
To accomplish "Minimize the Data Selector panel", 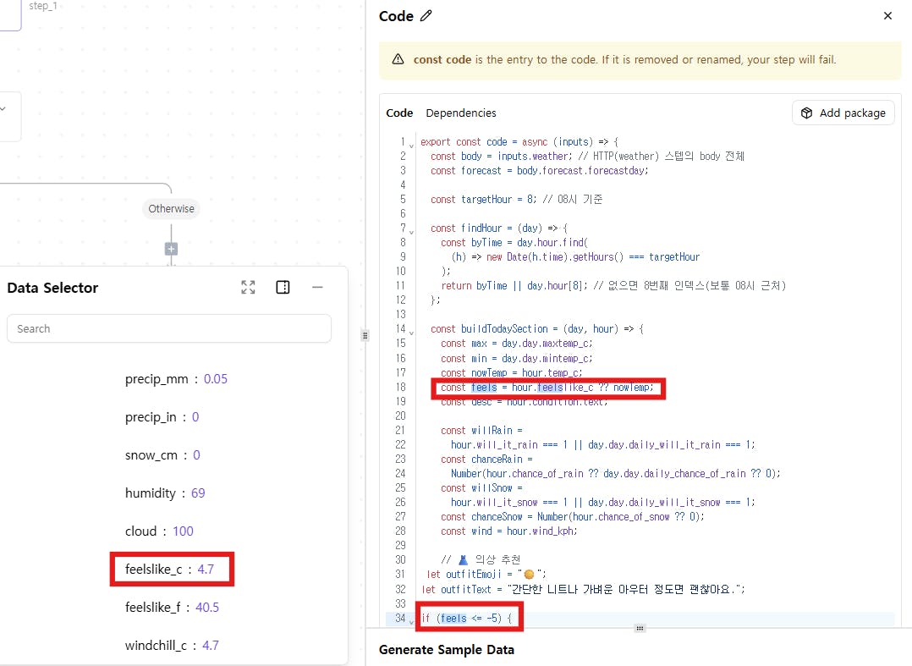I will [x=317, y=288].
